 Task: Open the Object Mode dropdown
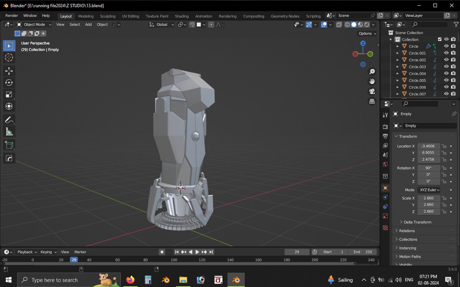[x=34, y=24]
